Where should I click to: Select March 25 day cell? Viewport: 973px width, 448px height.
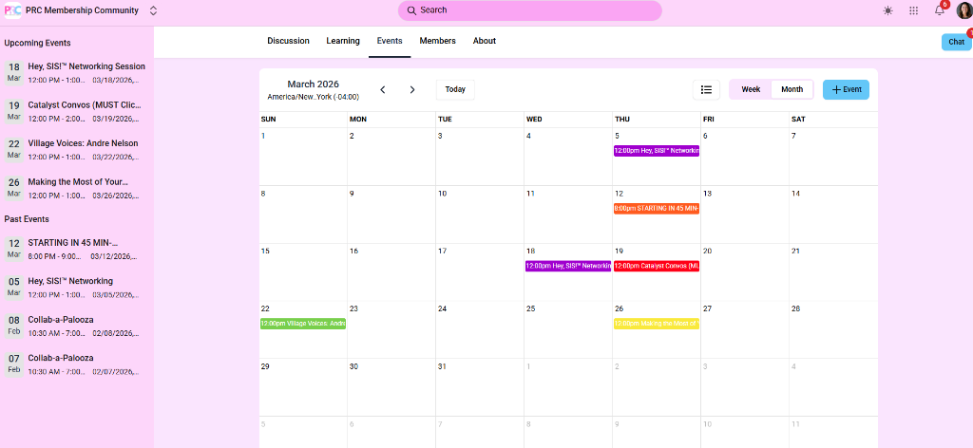[x=568, y=329]
